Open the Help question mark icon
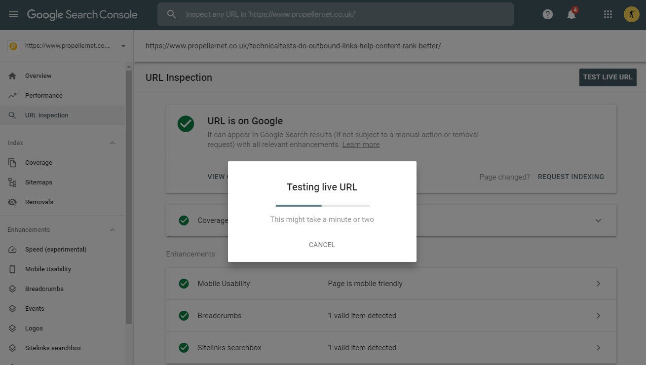 pyautogui.click(x=547, y=14)
